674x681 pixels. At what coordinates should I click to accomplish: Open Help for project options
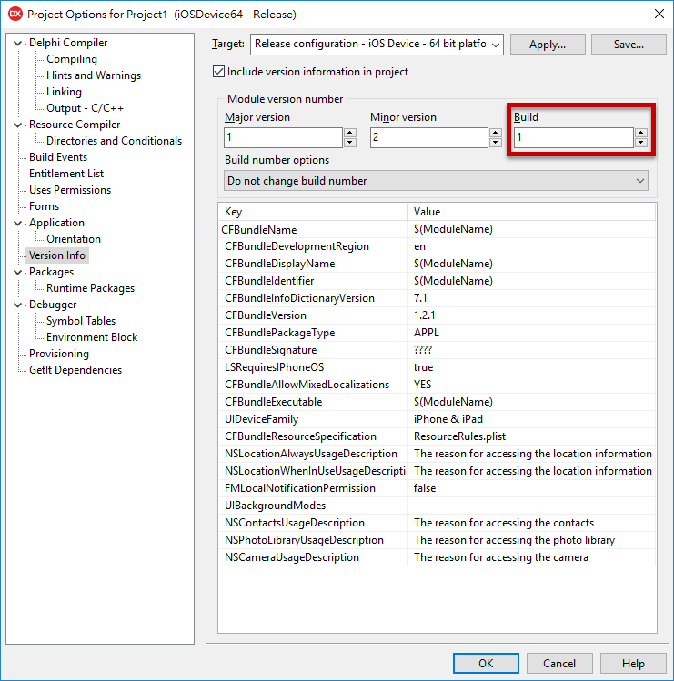click(633, 663)
